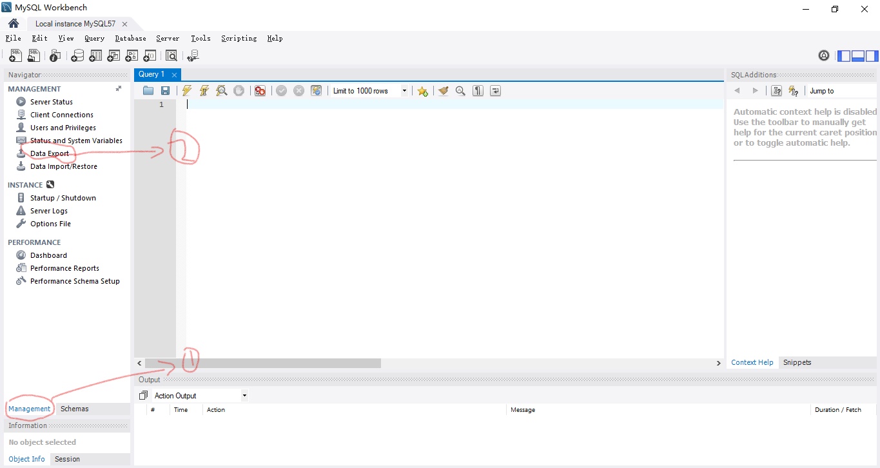Open the Query menu

pos(94,39)
